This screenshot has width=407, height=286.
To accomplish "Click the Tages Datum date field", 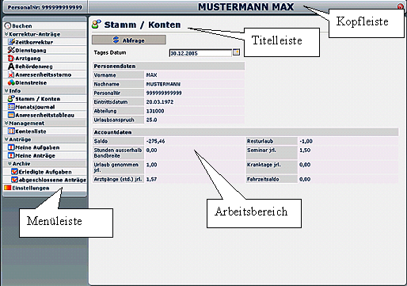I will click(200, 53).
